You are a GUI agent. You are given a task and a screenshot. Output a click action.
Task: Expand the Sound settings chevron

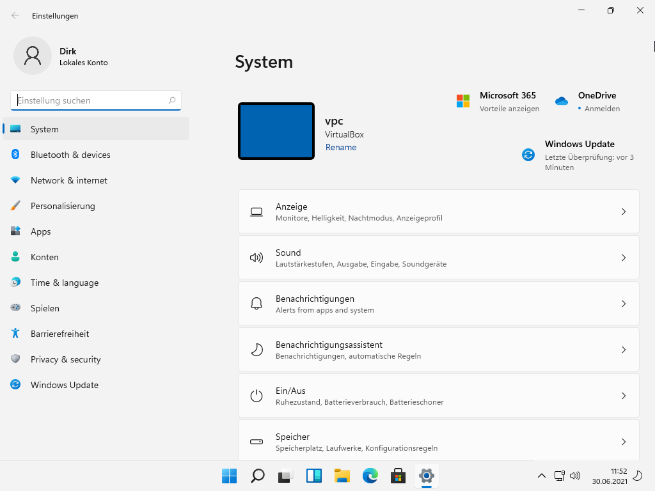pos(624,258)
